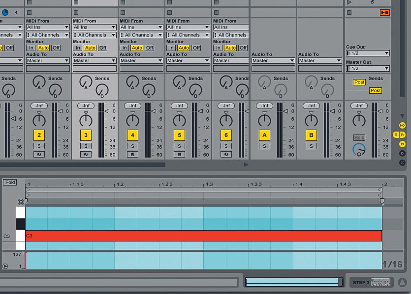Select the red C3 note in the editor

[x=197, y=236]
